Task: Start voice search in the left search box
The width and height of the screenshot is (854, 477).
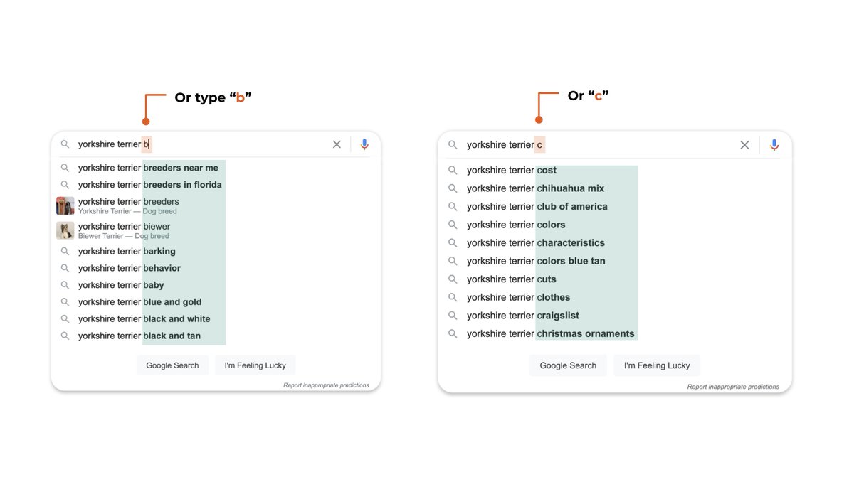Action: click(x=364, y=144)
